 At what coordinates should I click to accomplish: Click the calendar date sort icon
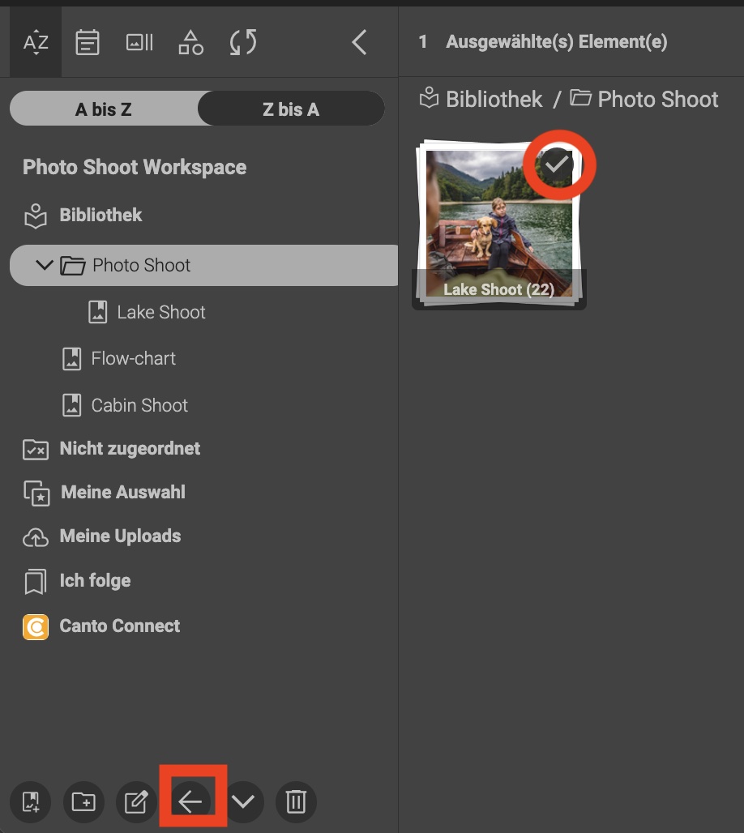coord(88,43)
